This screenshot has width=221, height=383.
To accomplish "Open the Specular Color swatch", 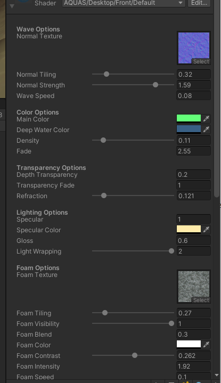I will [189, 229].
